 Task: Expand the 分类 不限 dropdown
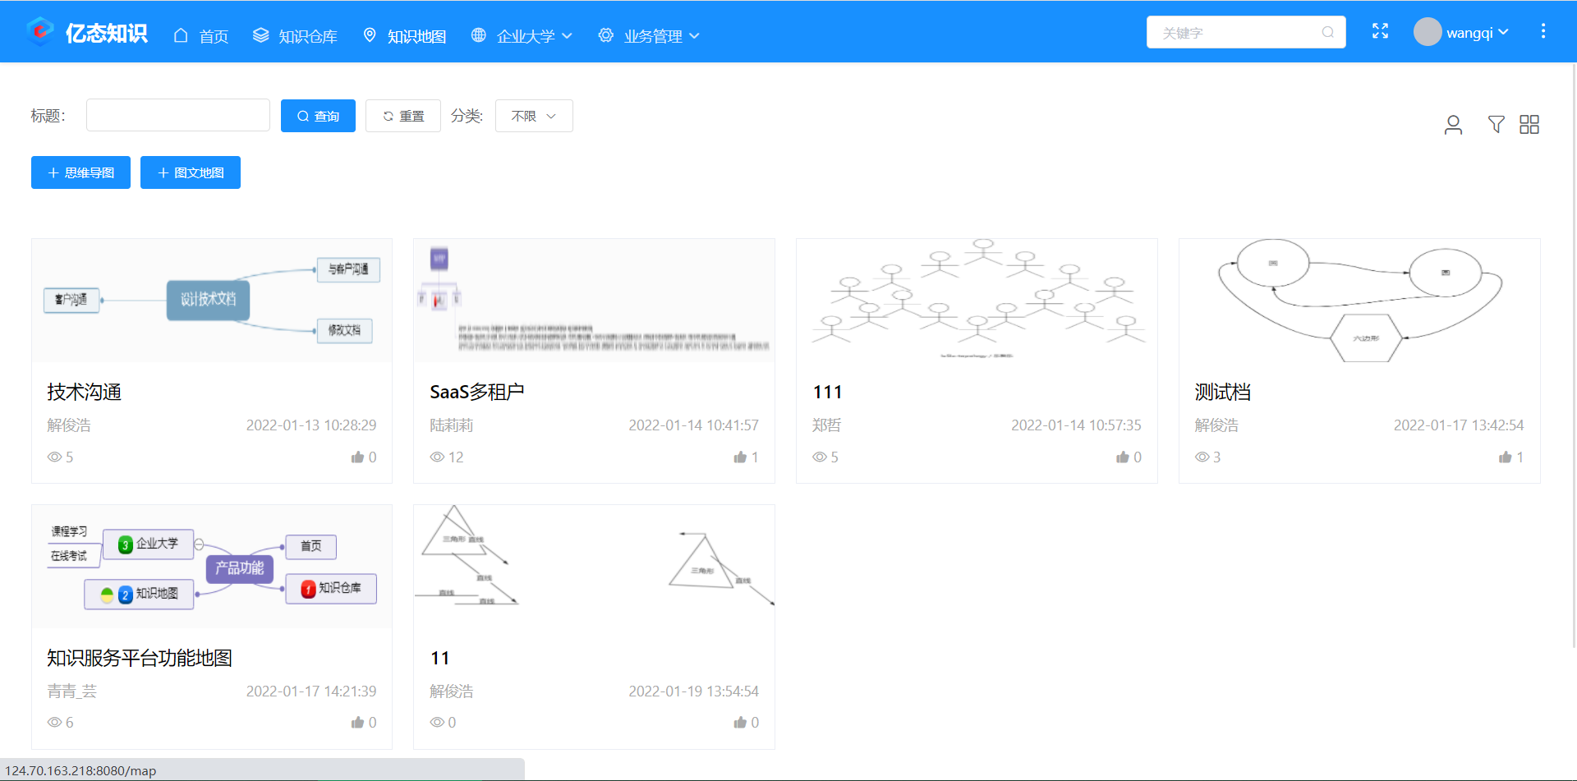pos(534,116)
